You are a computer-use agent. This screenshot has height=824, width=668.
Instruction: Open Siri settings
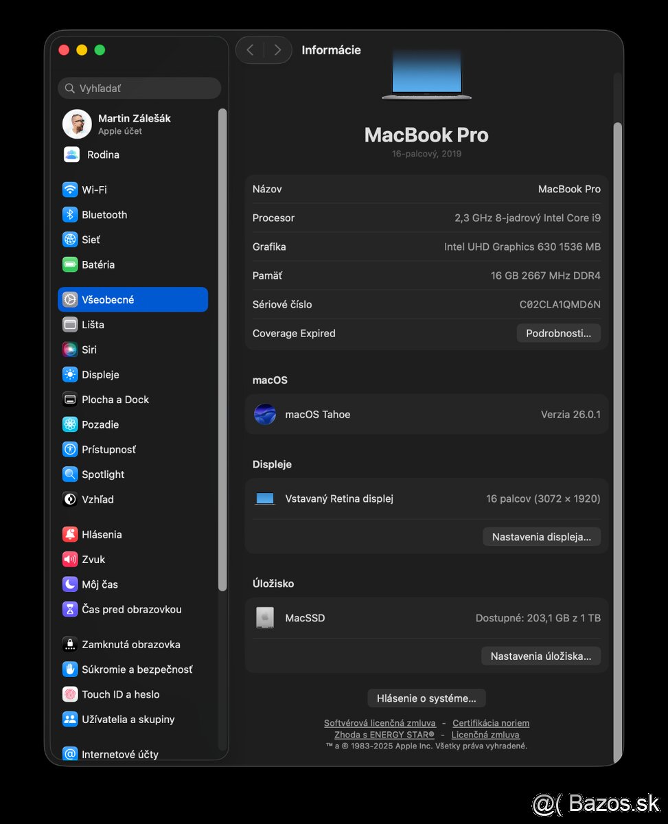click(89, 350)
